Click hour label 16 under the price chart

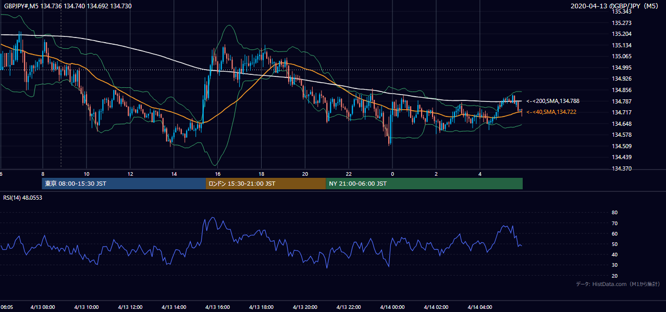click(218, 174)
